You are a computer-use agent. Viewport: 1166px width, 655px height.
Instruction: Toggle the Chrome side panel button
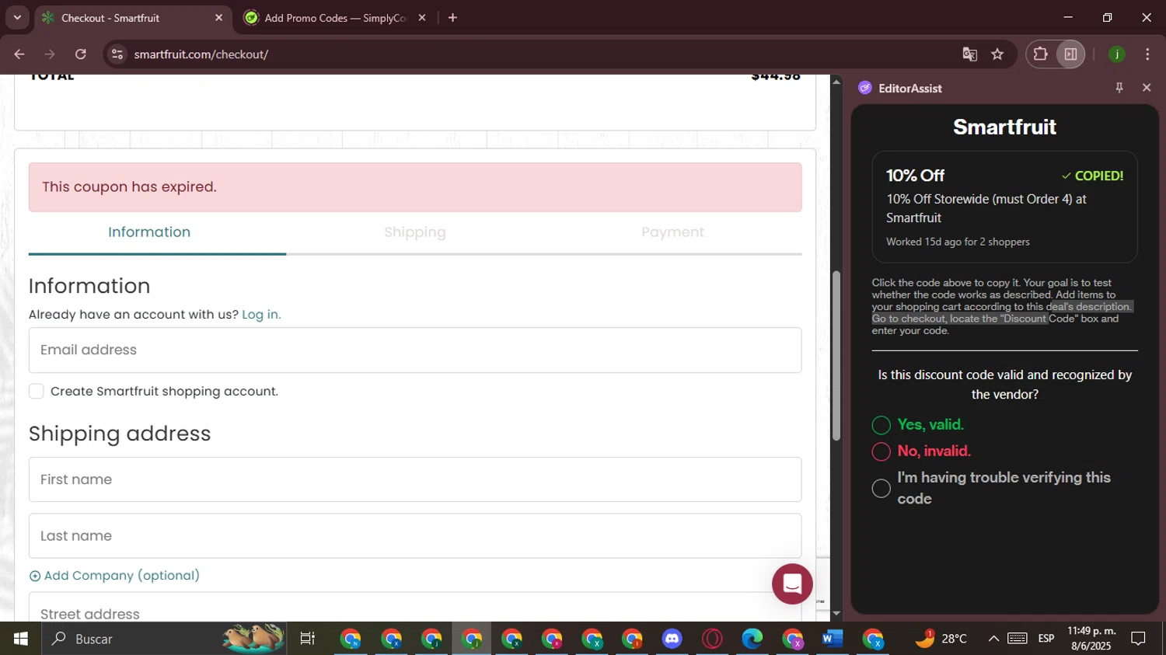click(1070, 54)
